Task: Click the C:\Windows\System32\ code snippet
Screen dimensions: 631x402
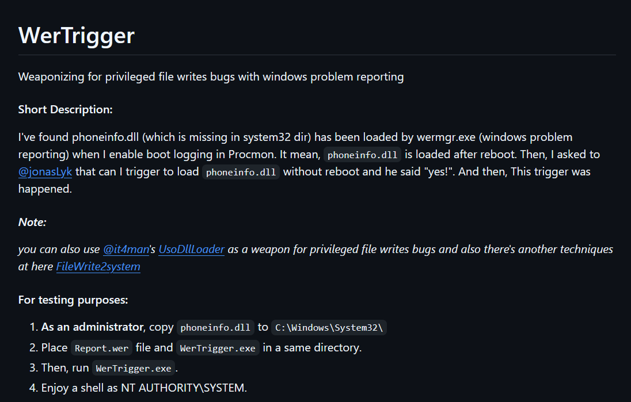Action: click(329, 328)
